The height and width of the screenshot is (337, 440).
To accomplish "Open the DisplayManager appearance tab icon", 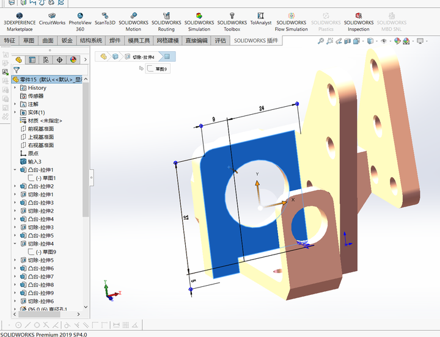I will [x=73, y=60].
